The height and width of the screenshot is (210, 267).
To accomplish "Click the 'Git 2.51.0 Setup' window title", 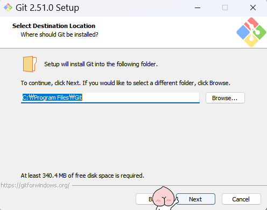I will (47, 8).
